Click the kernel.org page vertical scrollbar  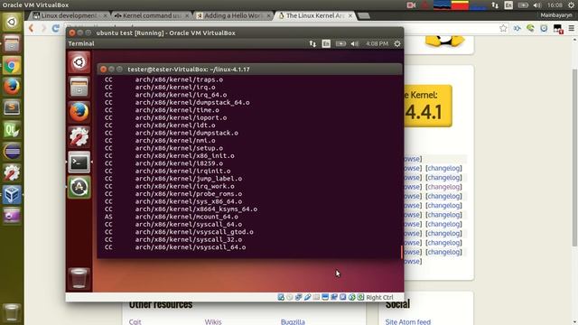click(574, 159)
